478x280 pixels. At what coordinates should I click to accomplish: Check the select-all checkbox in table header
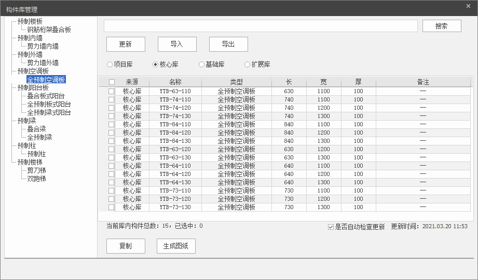112,82
